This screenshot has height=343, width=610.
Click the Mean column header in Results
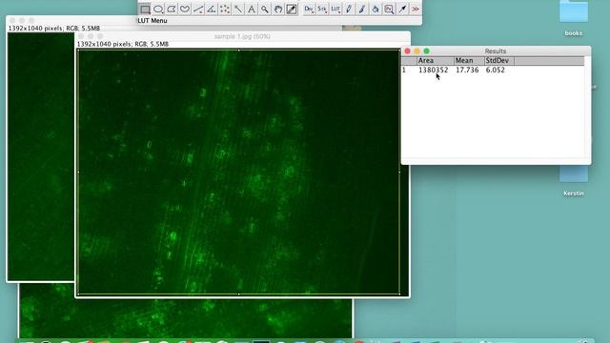[469, 60]
